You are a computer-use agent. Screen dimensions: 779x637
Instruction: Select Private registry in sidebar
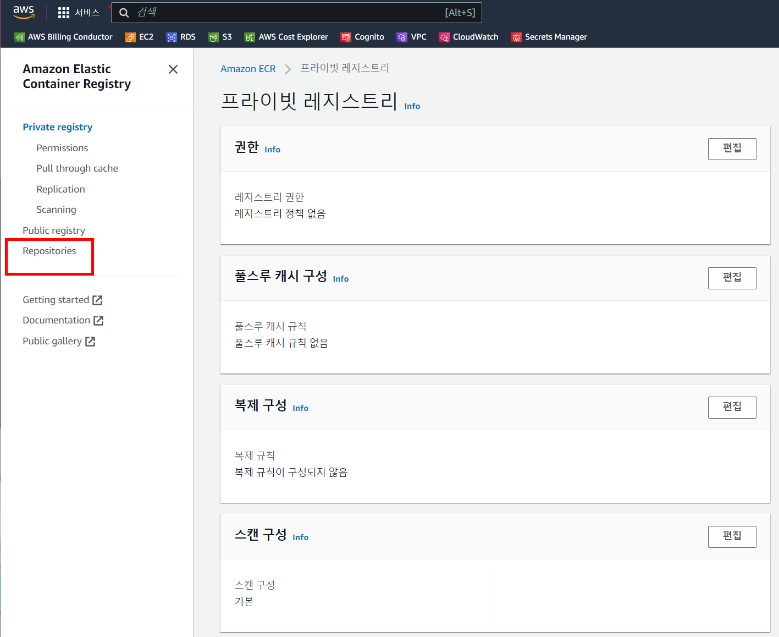[x=58, y=127]
